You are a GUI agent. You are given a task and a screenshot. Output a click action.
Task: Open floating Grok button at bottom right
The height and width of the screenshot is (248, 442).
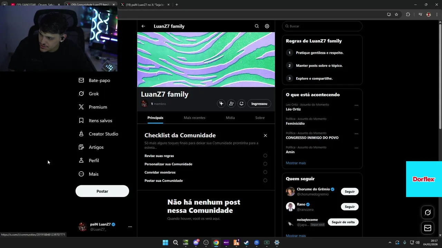point(427,213)
